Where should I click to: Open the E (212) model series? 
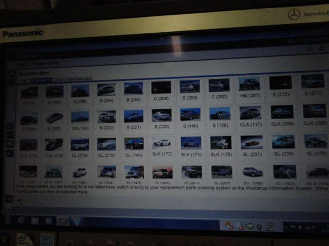(x=281, y=87)
